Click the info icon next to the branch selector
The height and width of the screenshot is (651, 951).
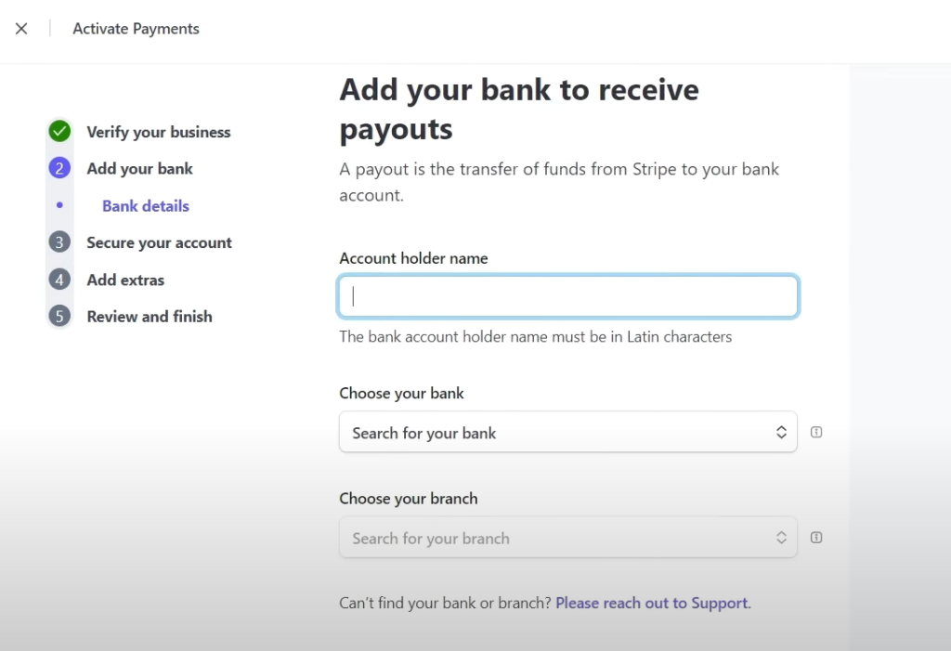click(x=815, y=537)
